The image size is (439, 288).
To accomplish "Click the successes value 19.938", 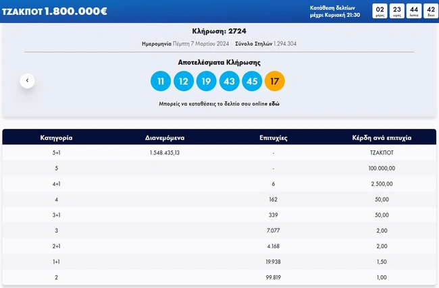I will click(274, 262).
